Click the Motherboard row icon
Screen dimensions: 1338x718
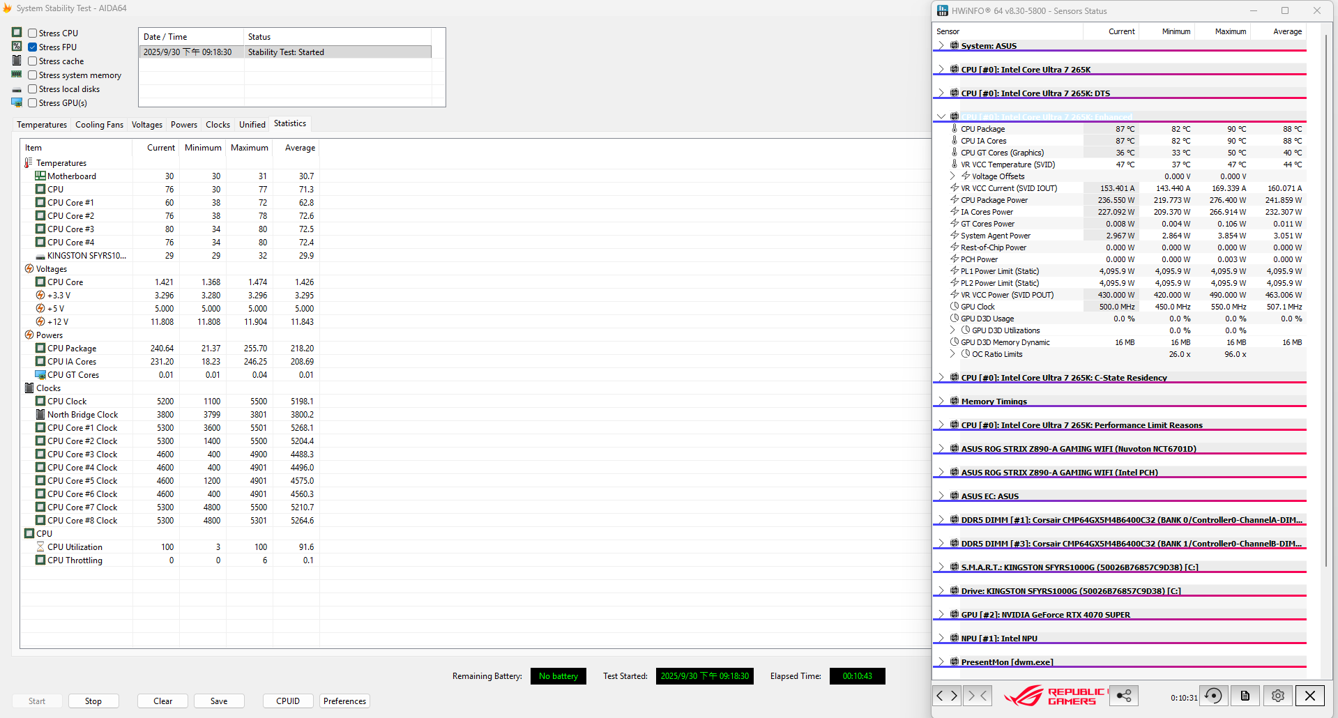(x=40, y=176)
